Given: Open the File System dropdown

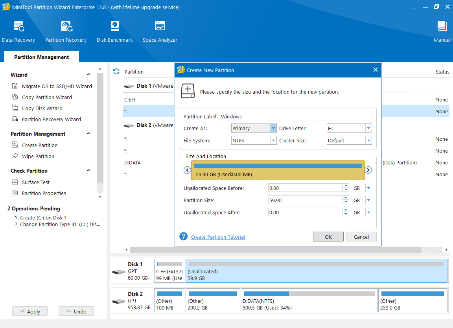Looking at the screenshot, I should [273, 140].
